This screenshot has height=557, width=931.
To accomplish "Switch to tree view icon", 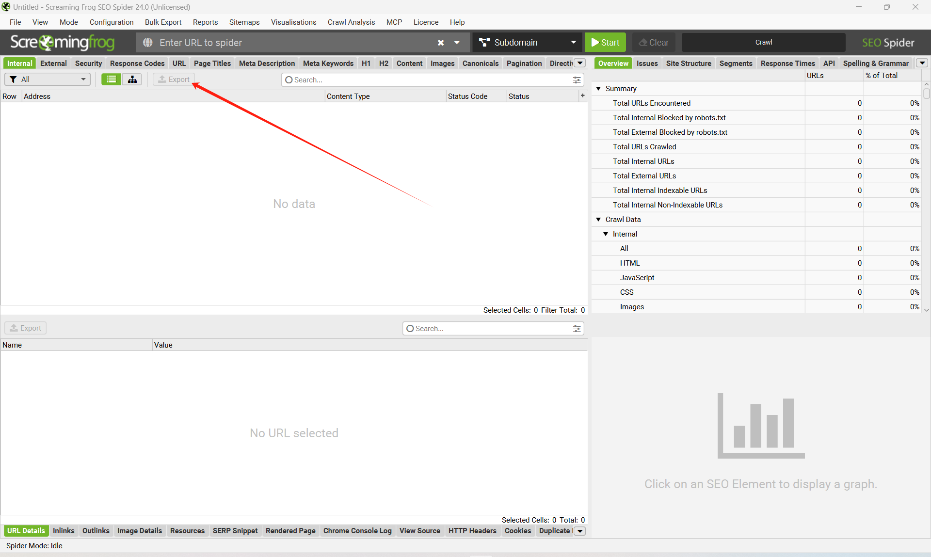I will click(x=132, y=80).
